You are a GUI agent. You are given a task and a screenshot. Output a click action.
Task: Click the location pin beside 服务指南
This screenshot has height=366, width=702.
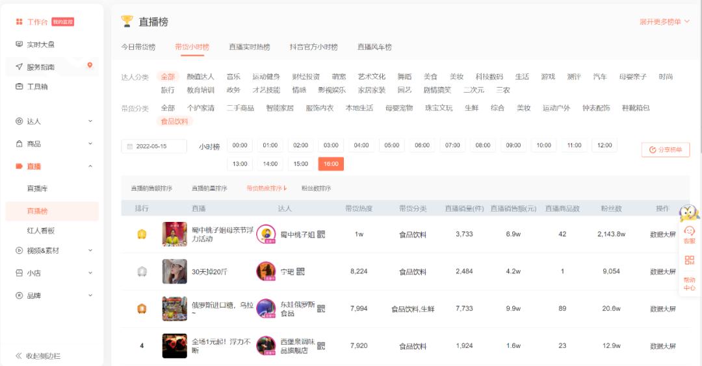[90, 66]
